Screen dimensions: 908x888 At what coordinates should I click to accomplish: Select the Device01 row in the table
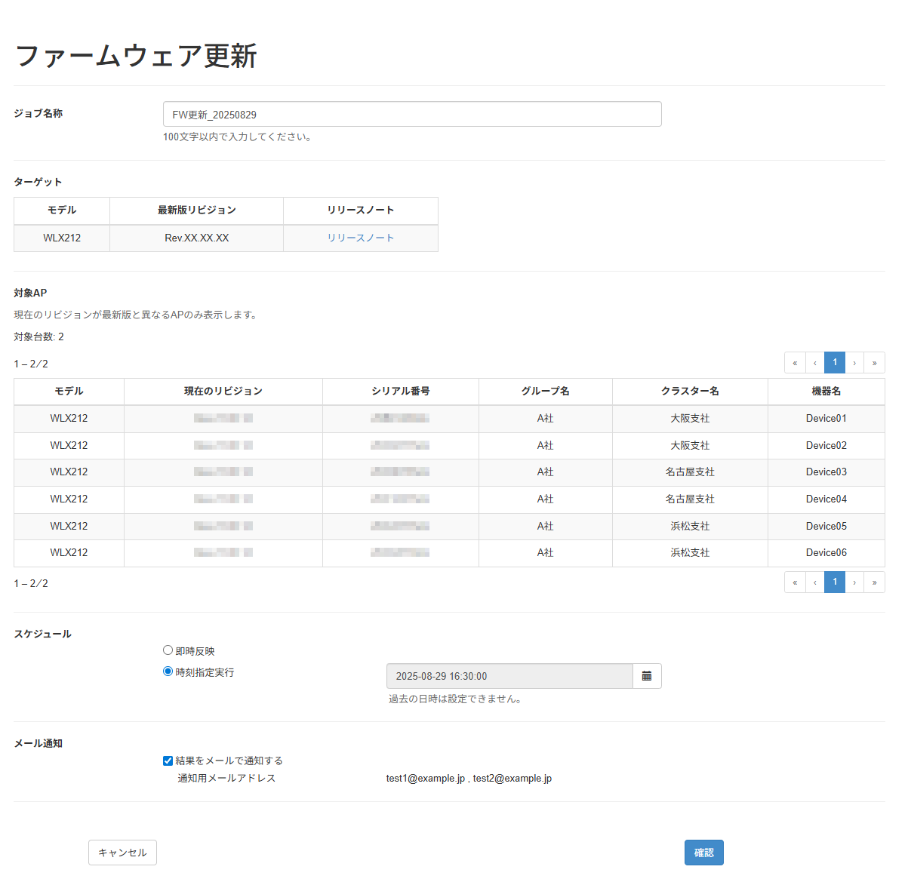[x=453, y=418]
